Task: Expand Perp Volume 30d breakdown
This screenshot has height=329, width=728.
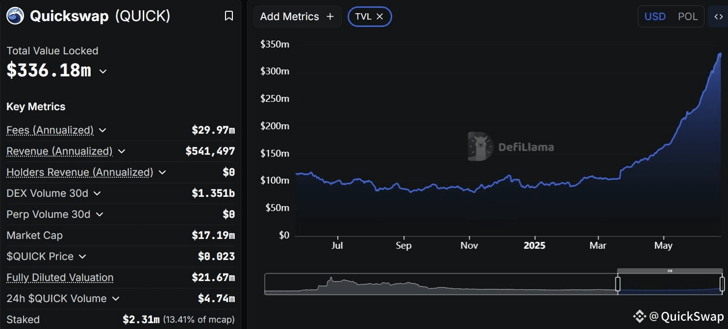Action: pyautogui.click(x=100, y=214)
